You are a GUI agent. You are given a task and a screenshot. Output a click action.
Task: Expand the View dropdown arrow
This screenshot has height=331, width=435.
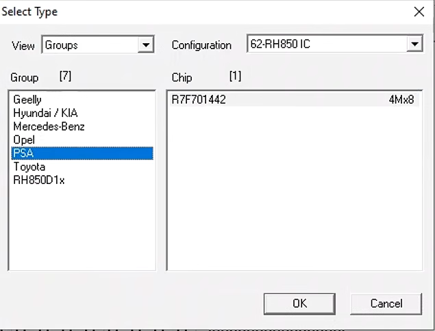pyautogui.click(x=145, y=46)
